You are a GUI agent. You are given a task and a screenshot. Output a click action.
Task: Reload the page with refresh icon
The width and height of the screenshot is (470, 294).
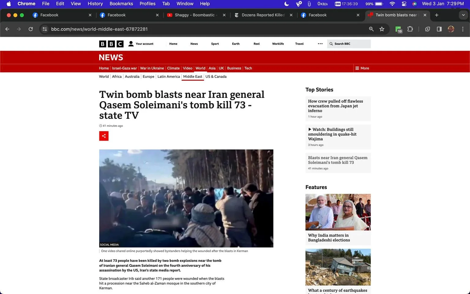31,29
